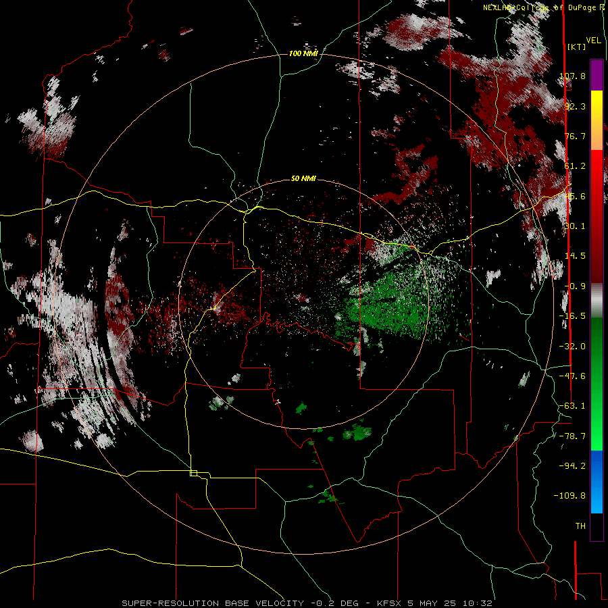Click the TH label on the legend
Viewport: 608px width, 608px height.
click(x=580, y=526)
